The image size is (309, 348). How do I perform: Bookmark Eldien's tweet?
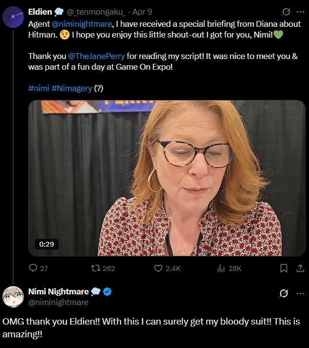284,268
